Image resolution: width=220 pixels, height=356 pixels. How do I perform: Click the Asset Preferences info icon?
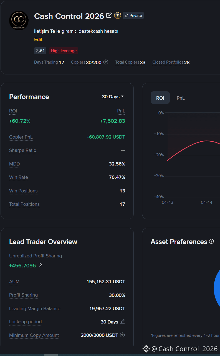211,241
